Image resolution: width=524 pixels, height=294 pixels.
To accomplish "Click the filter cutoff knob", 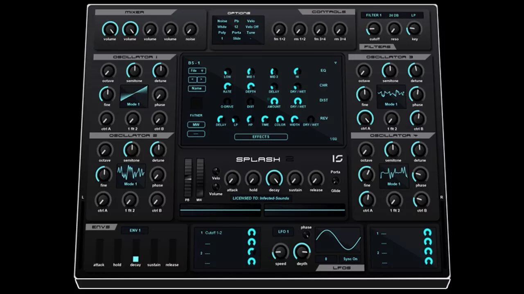I will pyautogui.click(x=373, y=29).
